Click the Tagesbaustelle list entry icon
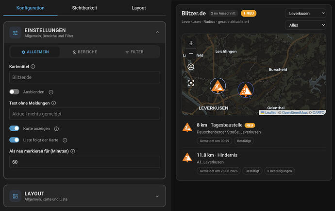335x211 pixels. pyautogui.click(x=187, y=127)
